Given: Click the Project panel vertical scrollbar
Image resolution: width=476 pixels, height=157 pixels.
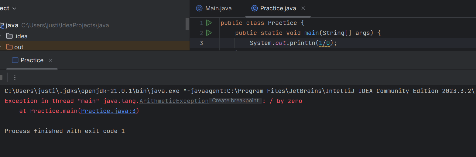Looking at the screenshot, I should [x=187, y=24].
